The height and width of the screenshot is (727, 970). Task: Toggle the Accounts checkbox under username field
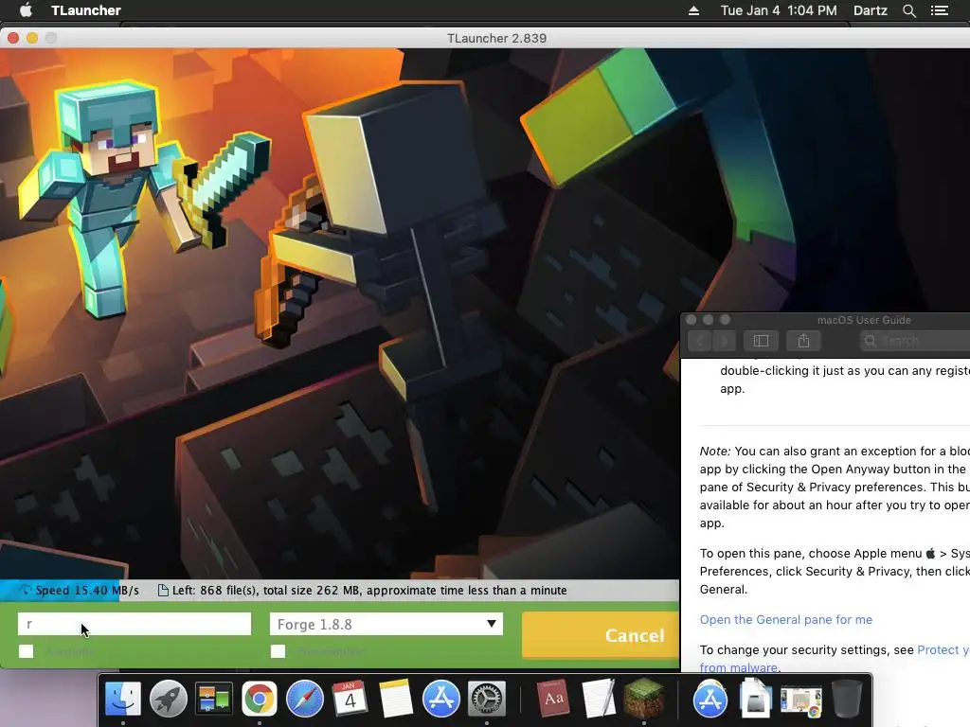[x=26, y=651]
